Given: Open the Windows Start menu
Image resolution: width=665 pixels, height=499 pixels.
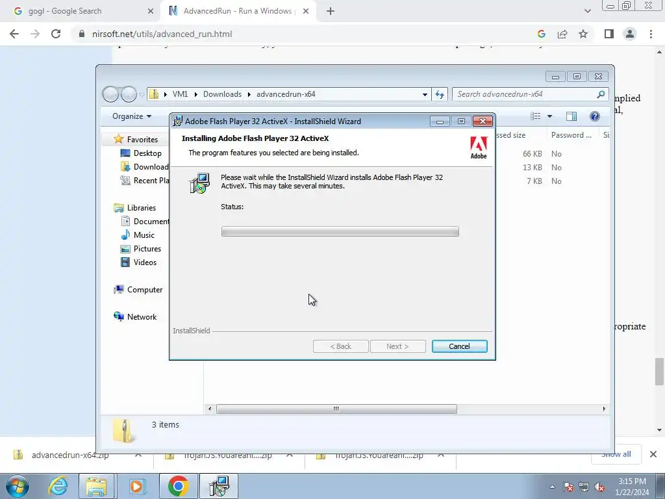Looking at the screenshot, I should 17,486.
